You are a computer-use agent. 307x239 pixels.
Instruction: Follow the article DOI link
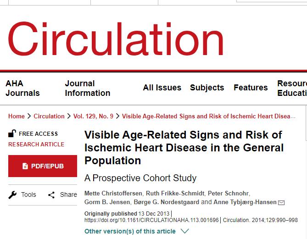152,220
